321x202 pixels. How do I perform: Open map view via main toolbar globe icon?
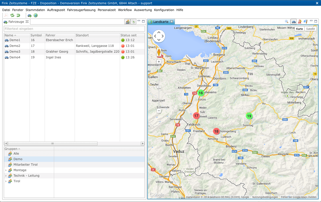click(x=36, y=16)
